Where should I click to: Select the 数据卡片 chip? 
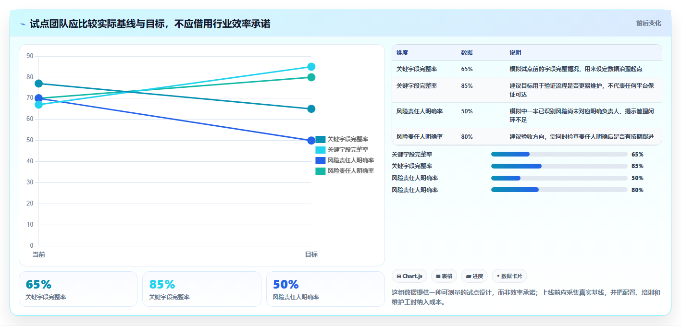509,276
